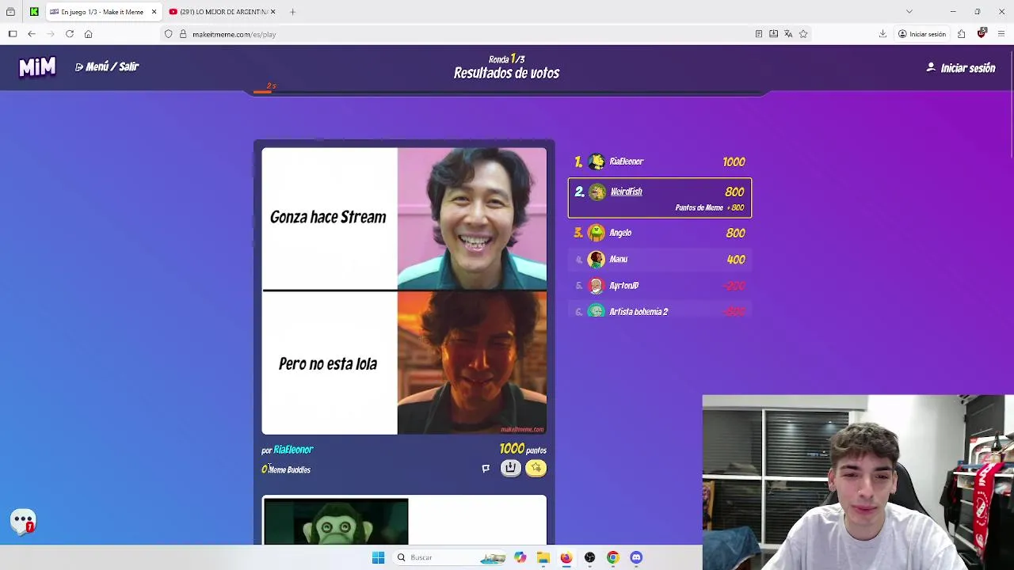
Task: Select Artista bohemia 2 in the leaderboard
Action: pyautogui.click(x=660, y=312)
